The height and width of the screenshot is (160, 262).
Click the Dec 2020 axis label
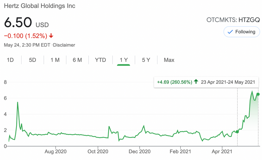coord(140,151)
